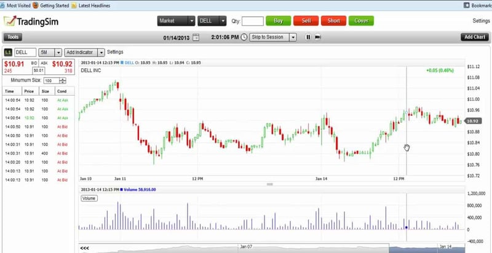Image resolution: width=492 pixels, height=253 pixels.
Task: Click the chart symbol field showing DELL
Action: point(25,52)
